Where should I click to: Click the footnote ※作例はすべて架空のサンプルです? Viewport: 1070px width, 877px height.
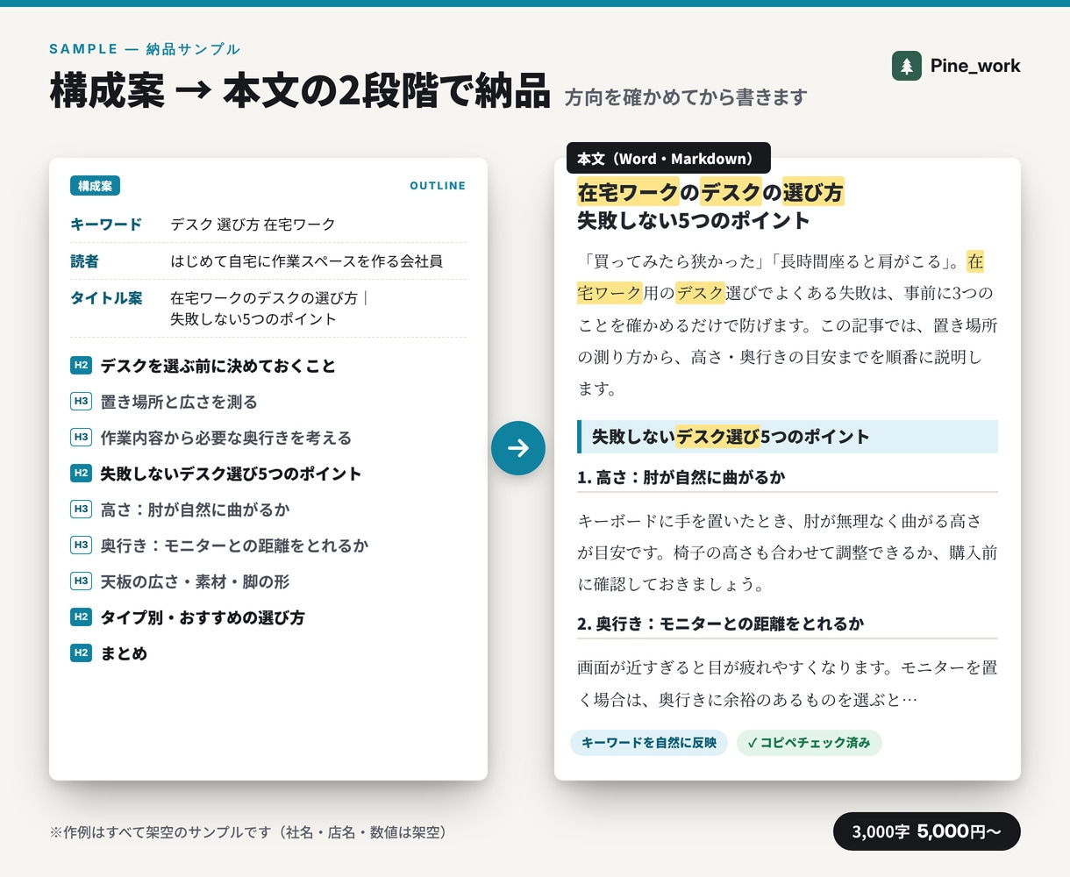[251, 832]
